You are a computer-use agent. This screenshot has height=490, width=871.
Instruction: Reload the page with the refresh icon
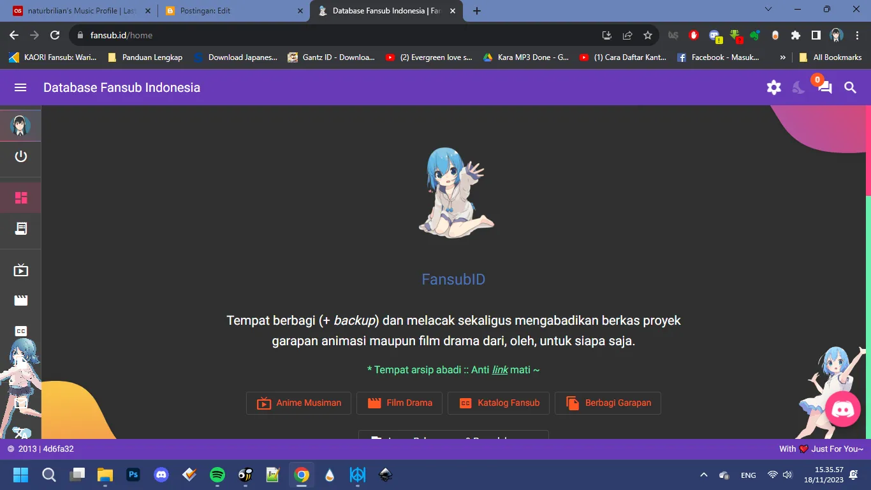point(55,35)
